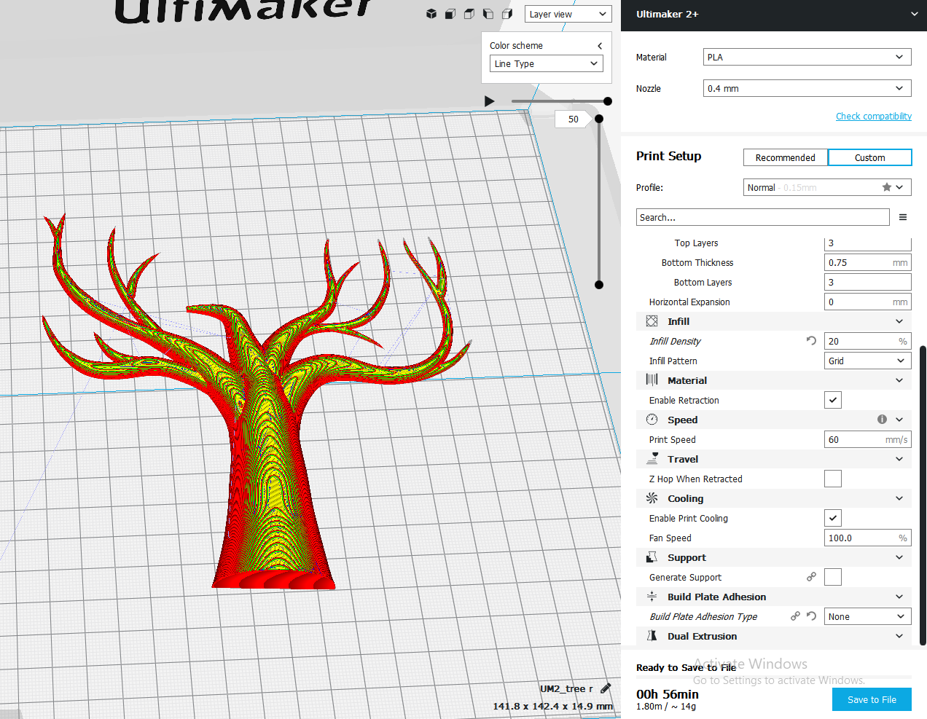Click the Speed category clock icon
Viewport: 927px width, 719px height.
[652, 419]
